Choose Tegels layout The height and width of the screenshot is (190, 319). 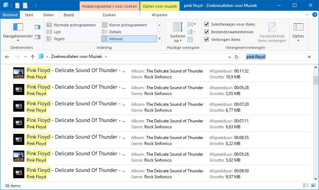pyautogui.click(x=56, y=39)
